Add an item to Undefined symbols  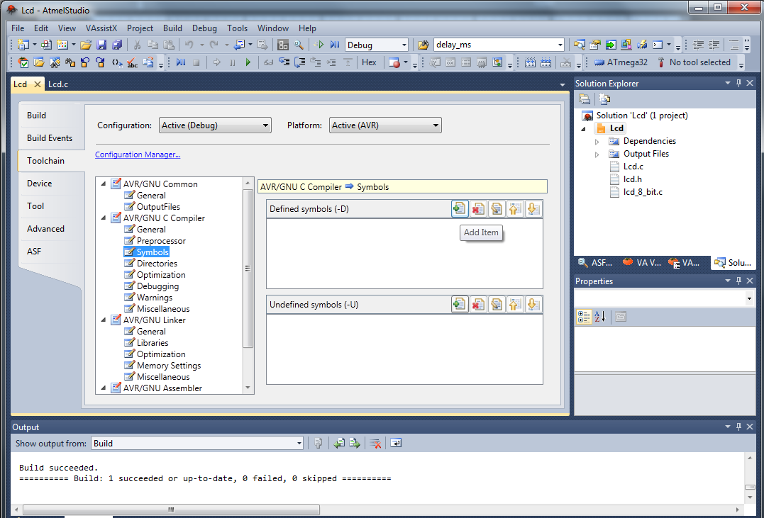point(460,304)
